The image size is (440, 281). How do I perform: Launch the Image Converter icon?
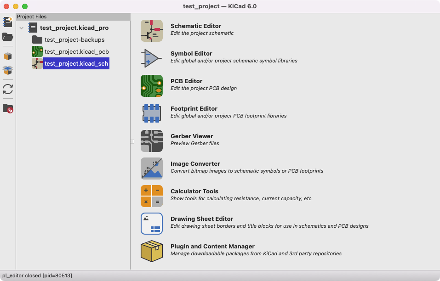click(x=152, y=169)
